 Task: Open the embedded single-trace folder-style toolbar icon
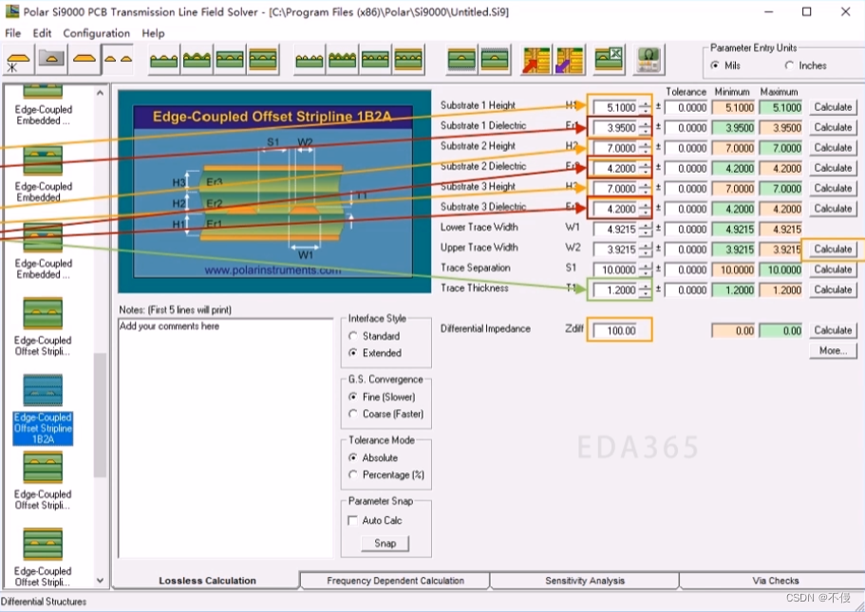tap(51, 60)
